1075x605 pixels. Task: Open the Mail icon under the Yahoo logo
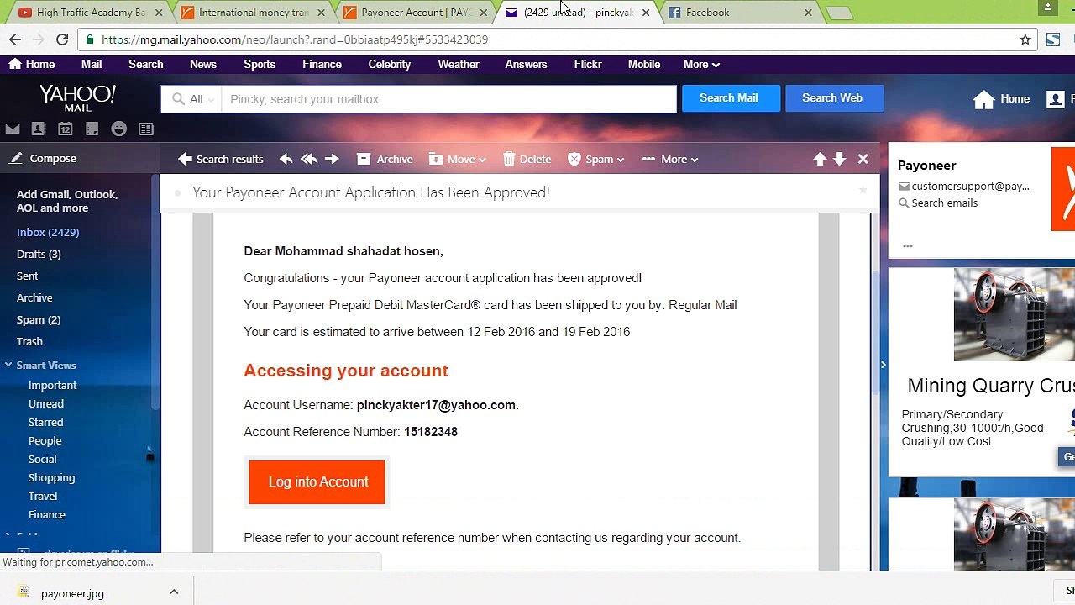(x=13, y=129)
